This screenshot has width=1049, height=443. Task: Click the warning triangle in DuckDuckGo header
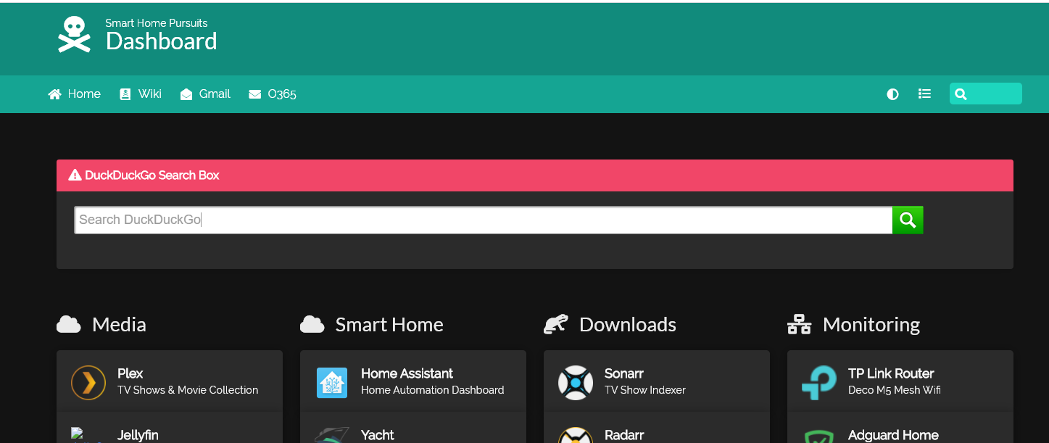click(75, 175)
